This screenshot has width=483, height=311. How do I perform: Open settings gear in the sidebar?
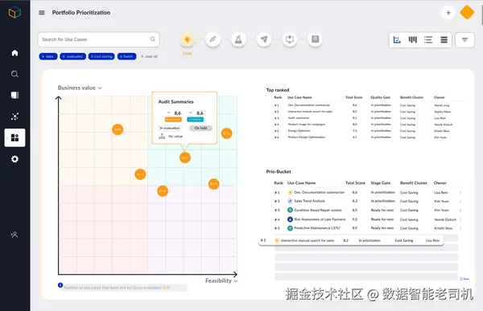14,159
